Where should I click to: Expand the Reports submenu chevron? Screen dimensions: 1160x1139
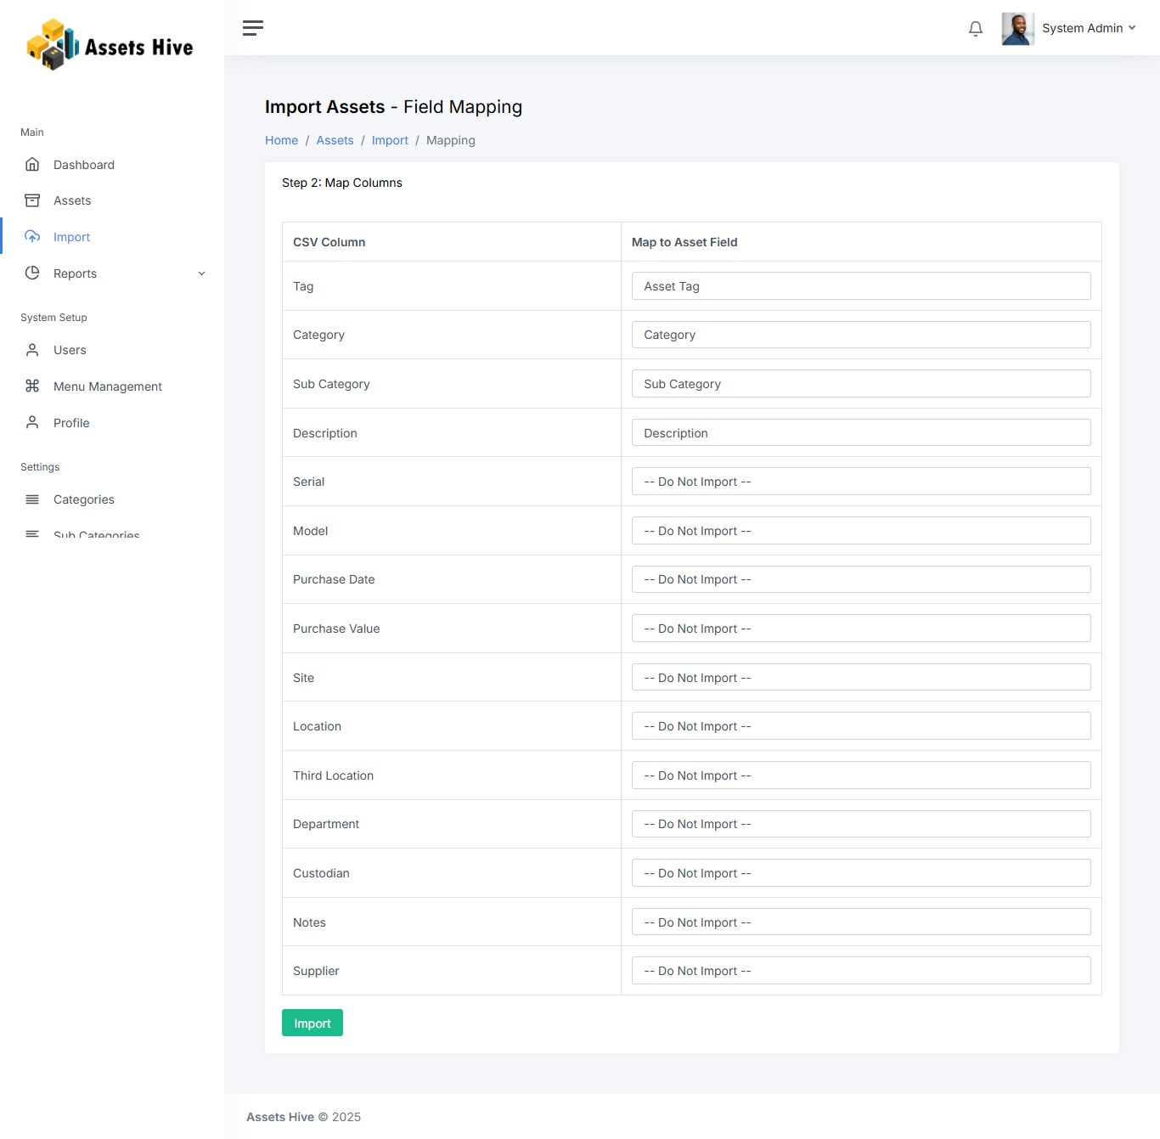pyautogui.click(x=201, y=273)
